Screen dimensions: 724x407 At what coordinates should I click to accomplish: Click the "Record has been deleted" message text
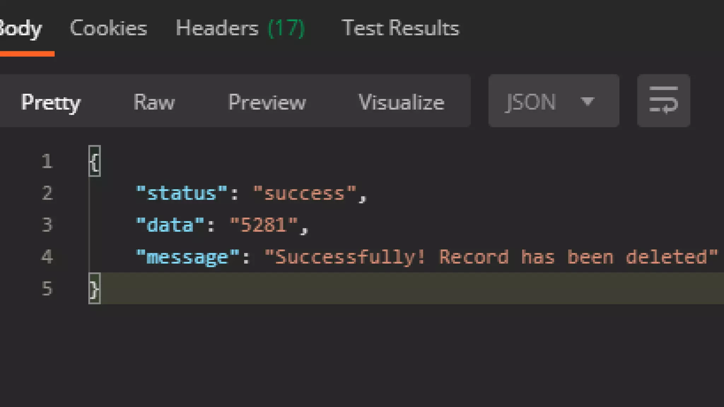click(573, 257)
